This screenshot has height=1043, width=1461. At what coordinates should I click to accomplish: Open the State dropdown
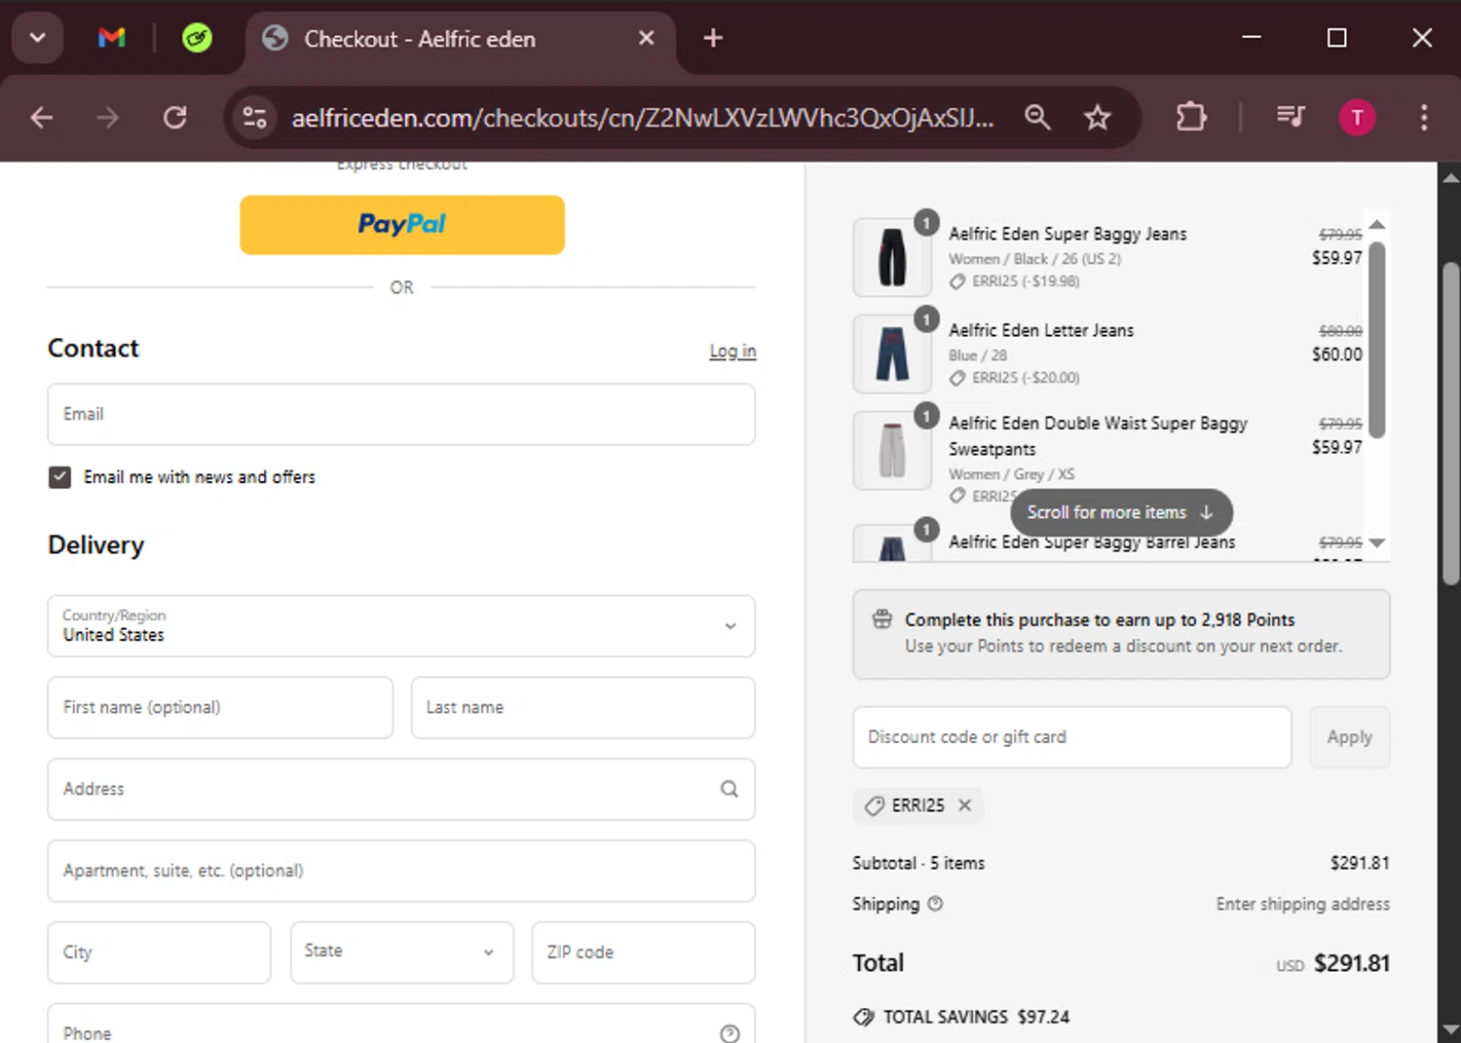[402, 952]
